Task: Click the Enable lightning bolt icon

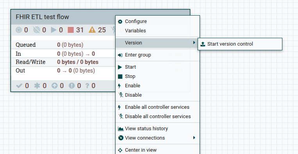Action: tap(120, 86)
